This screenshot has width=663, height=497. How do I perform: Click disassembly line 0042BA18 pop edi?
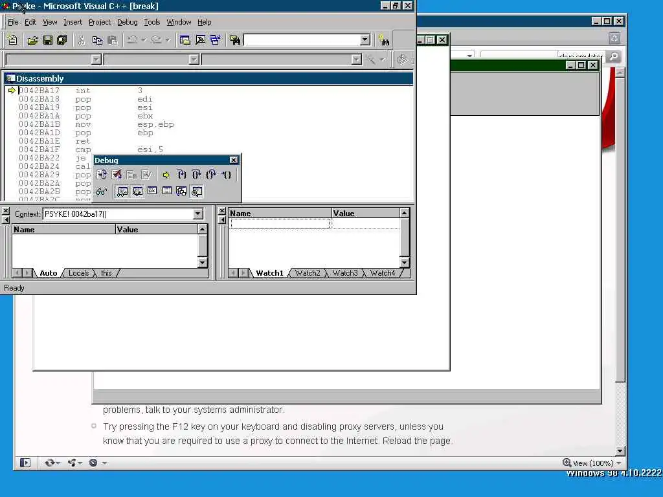(x=85, y=99)
